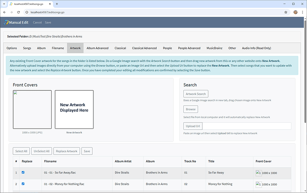This screenshot has height=193, width=307.
Task: Click the Select All button
Action: coord(21,151)
